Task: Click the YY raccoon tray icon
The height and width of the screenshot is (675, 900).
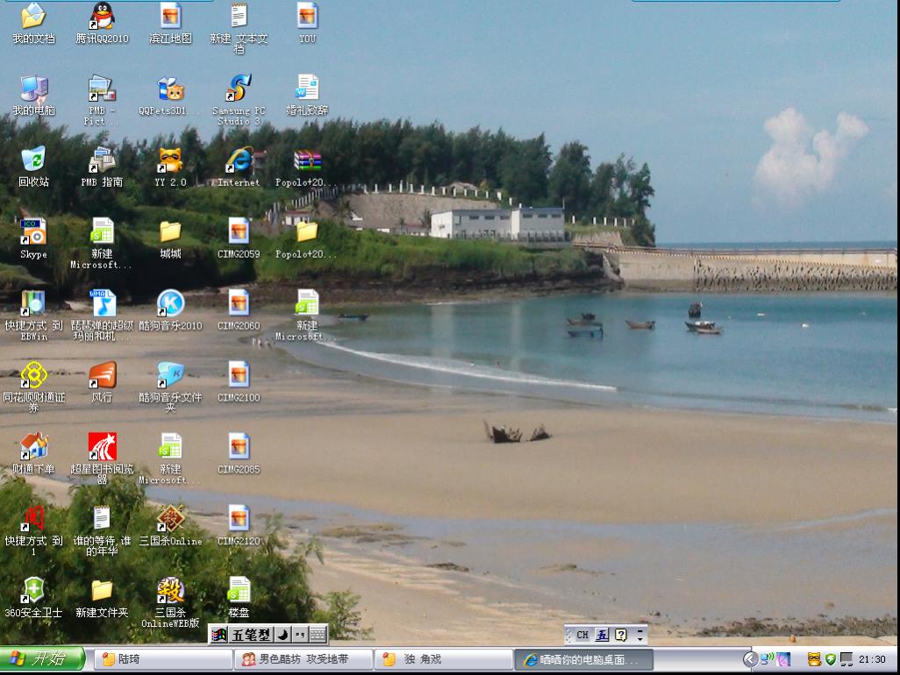Action: tap(814, 659)
